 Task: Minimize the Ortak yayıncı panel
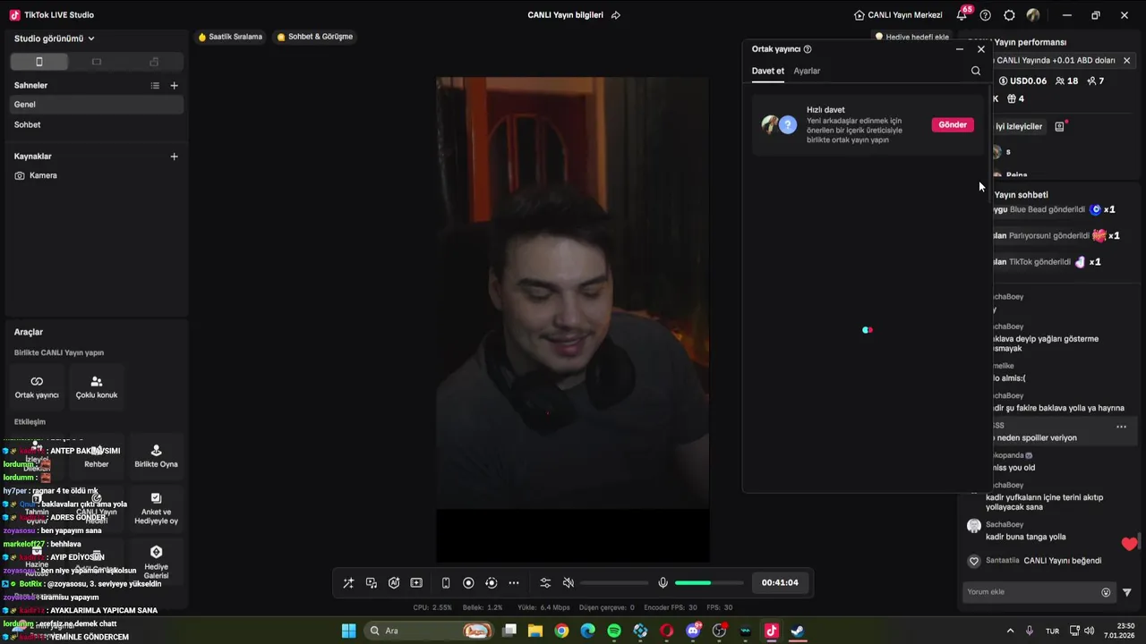960,49
